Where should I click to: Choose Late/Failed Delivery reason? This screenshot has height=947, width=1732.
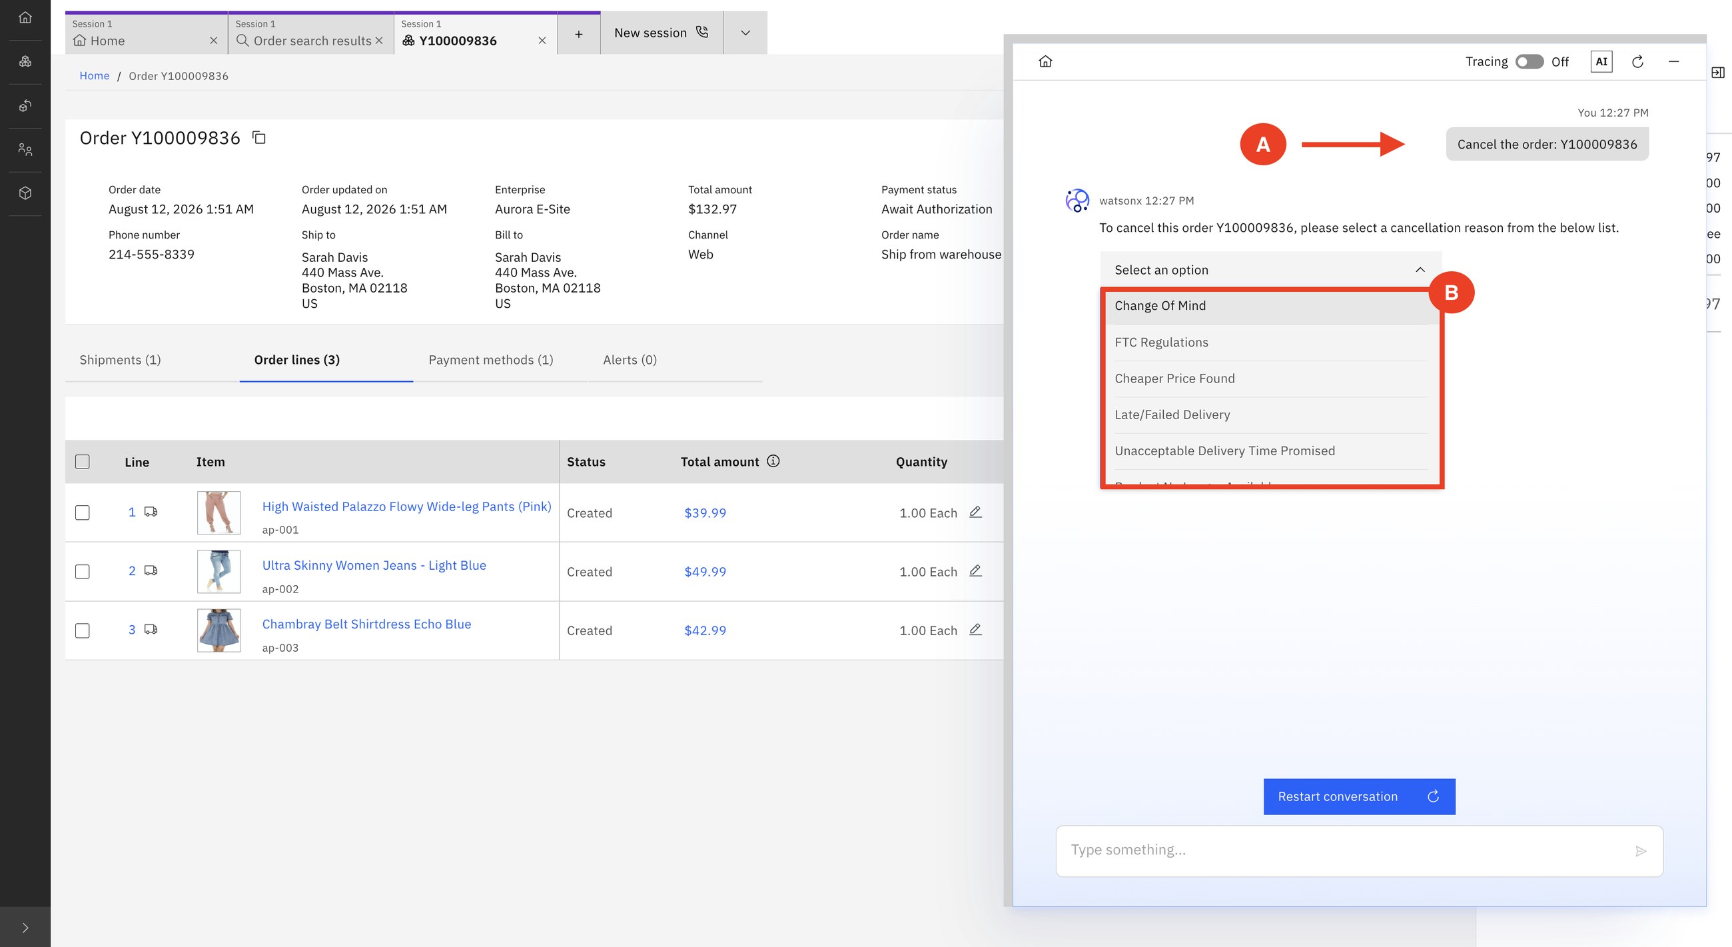coord(1271,415)
